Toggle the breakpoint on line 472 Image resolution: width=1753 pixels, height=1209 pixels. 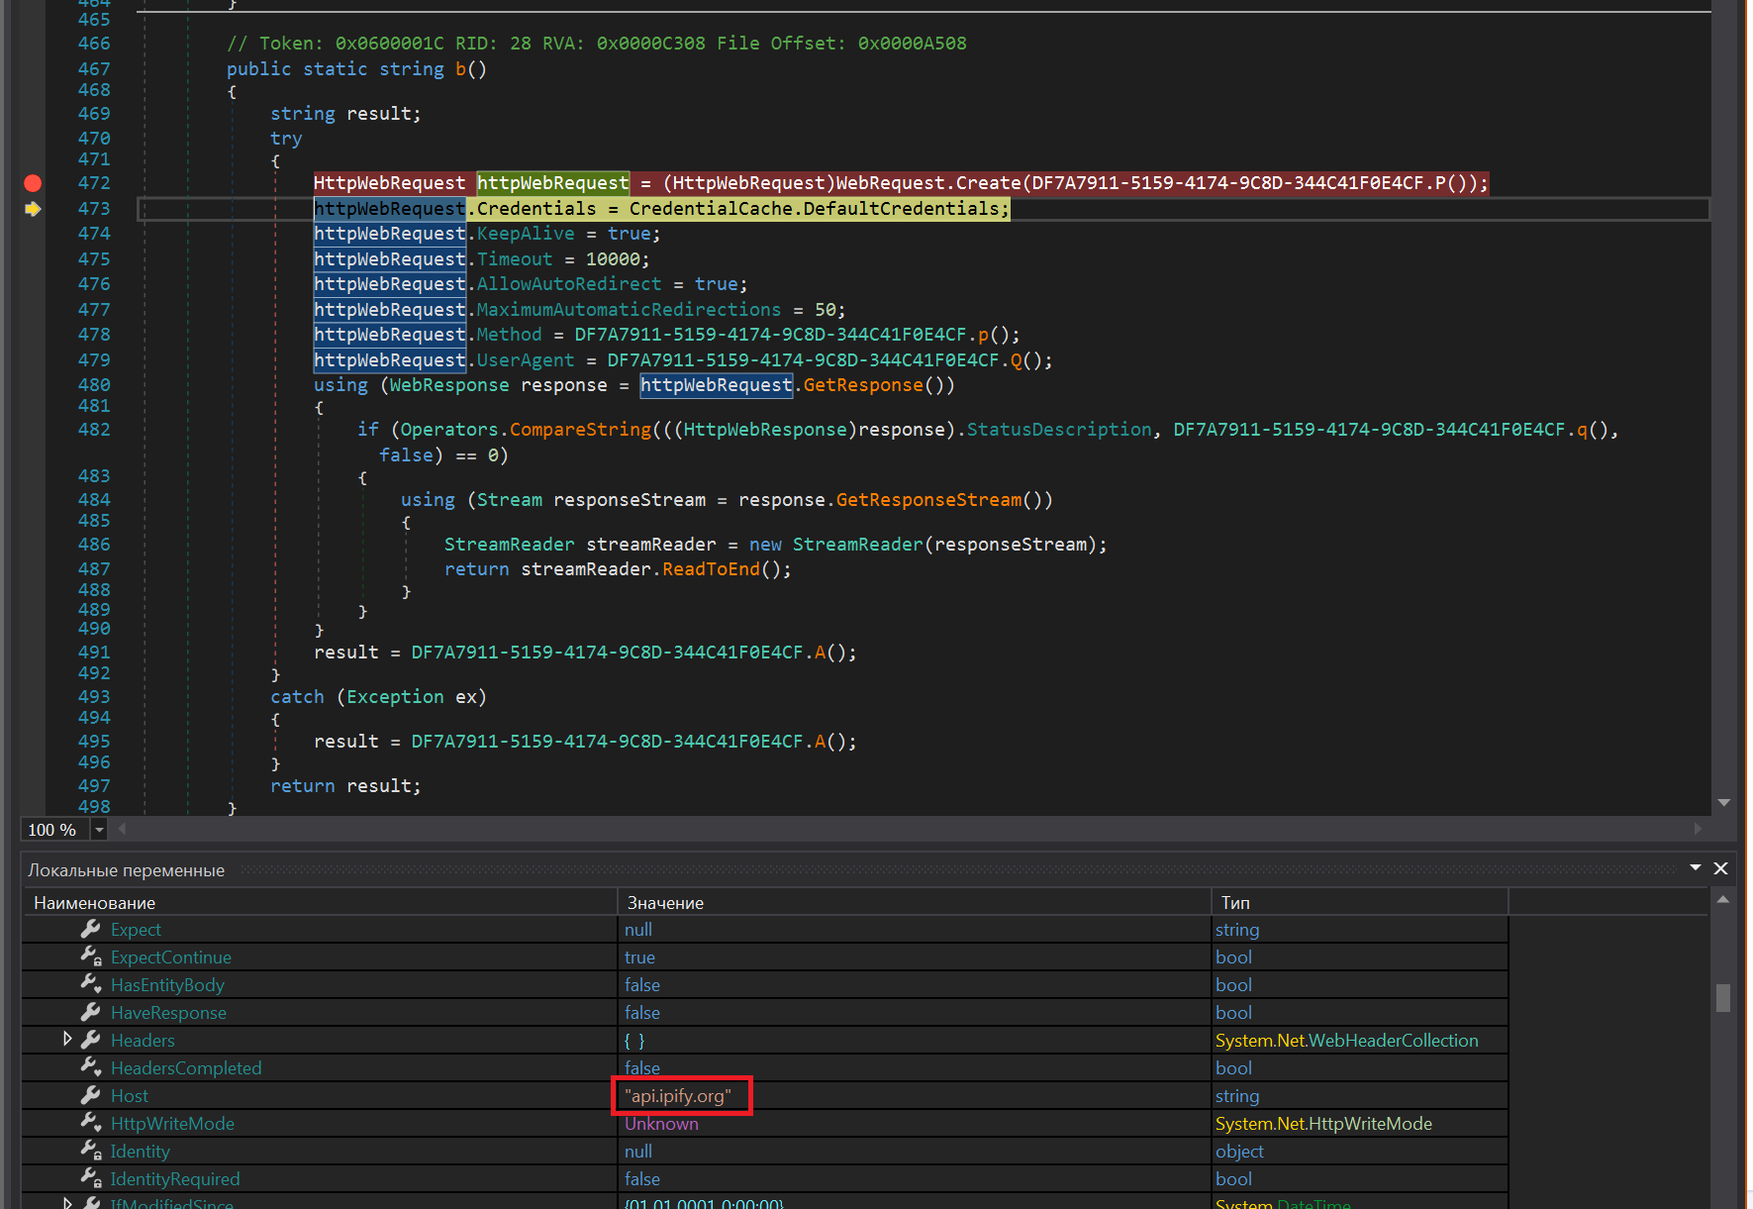coord(33,183)
